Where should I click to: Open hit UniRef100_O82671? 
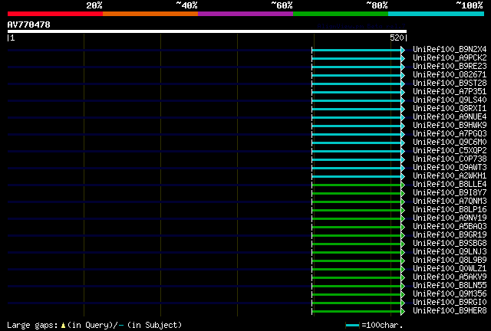coord(450,74)
